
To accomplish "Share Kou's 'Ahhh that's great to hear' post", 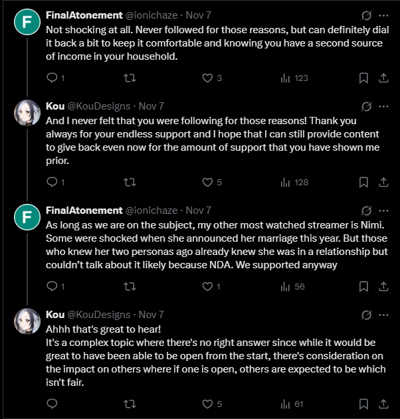I will (x=383, y=403).
